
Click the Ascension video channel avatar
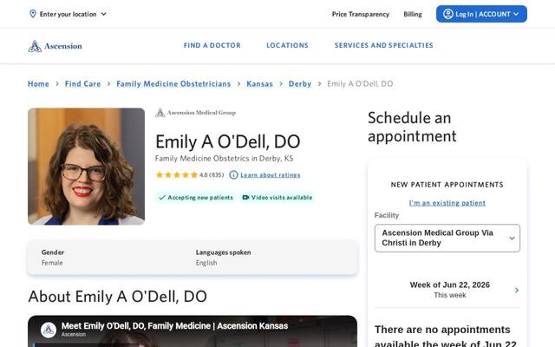pyautogui.click(x=49, y=330)
